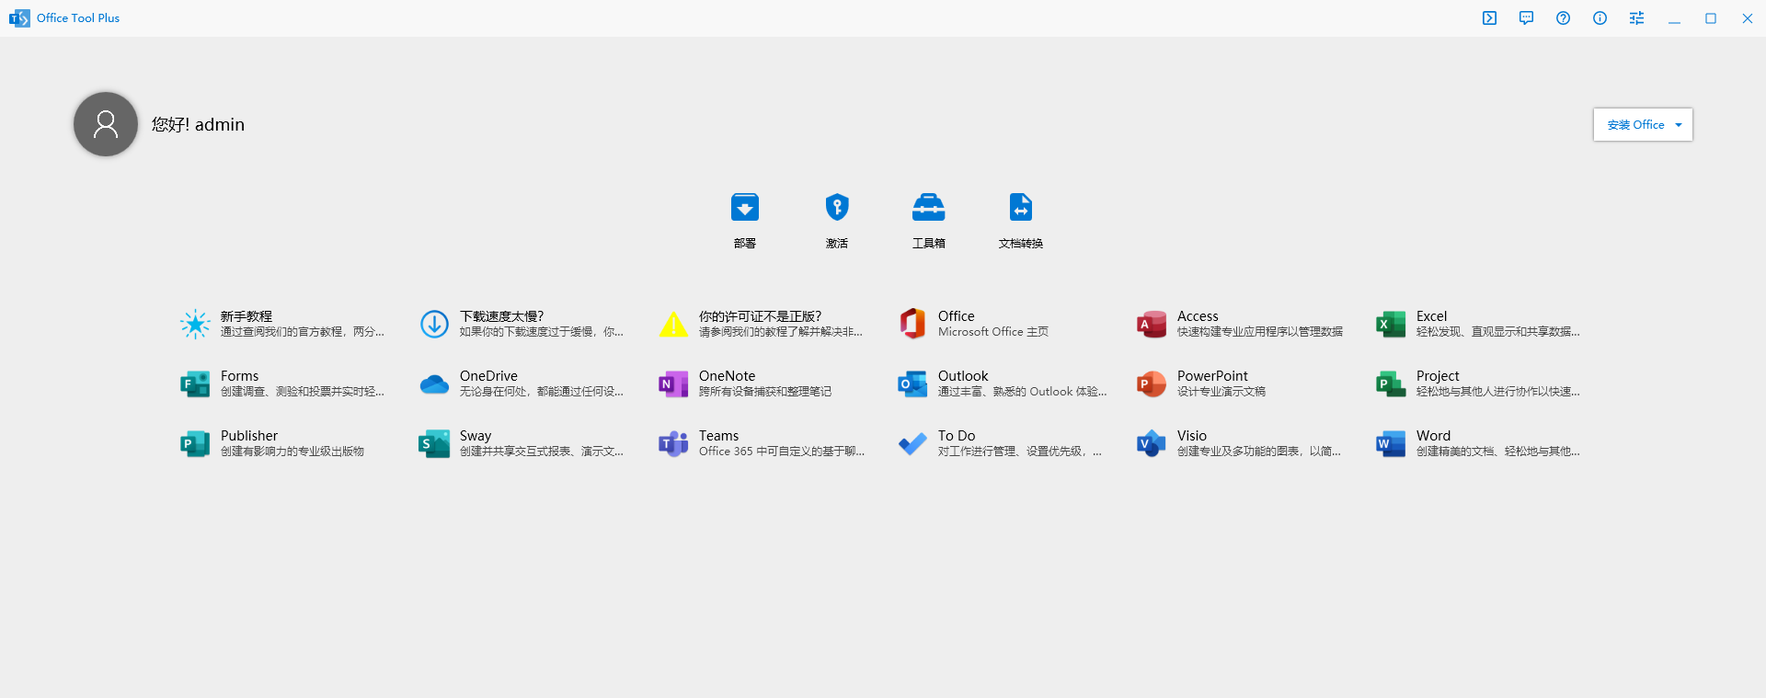Open the Forms app icon

click(195, 383)
